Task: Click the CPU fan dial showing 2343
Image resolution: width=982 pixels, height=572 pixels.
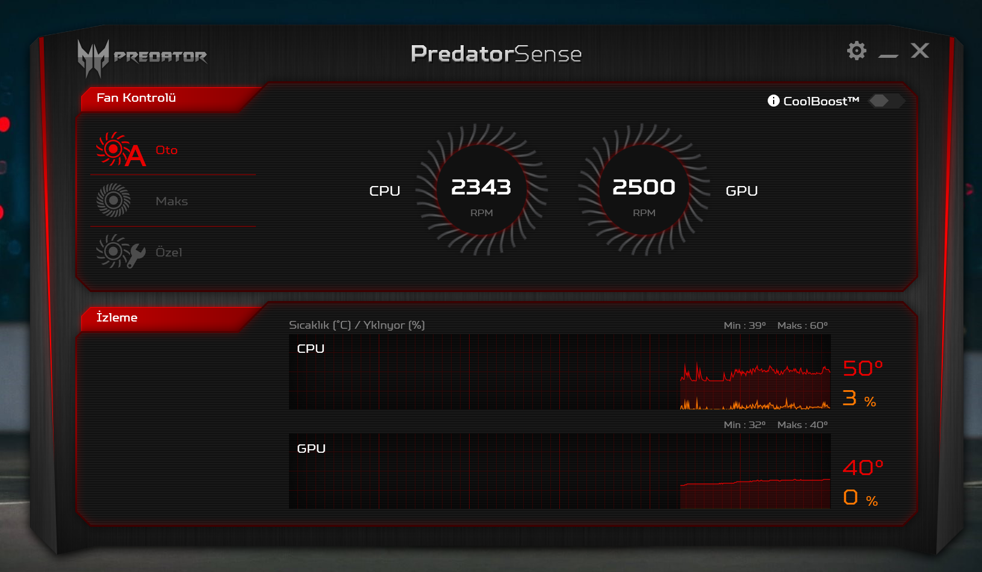Action: pos(482,190)
